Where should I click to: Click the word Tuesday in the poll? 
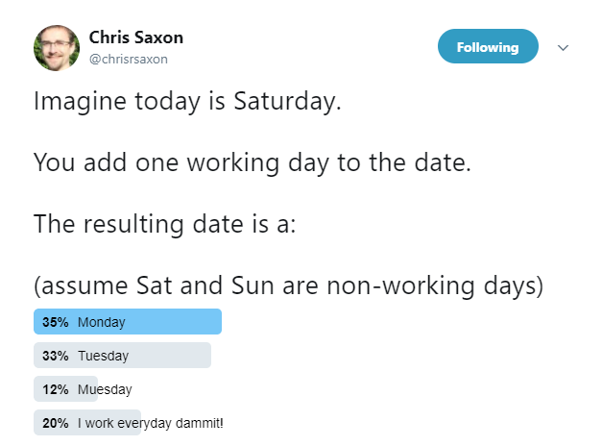coord(103,356)
